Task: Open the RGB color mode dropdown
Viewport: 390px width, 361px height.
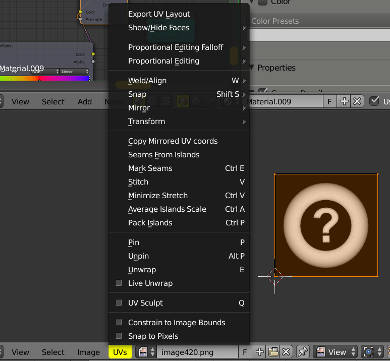Action: coord(44,72)
